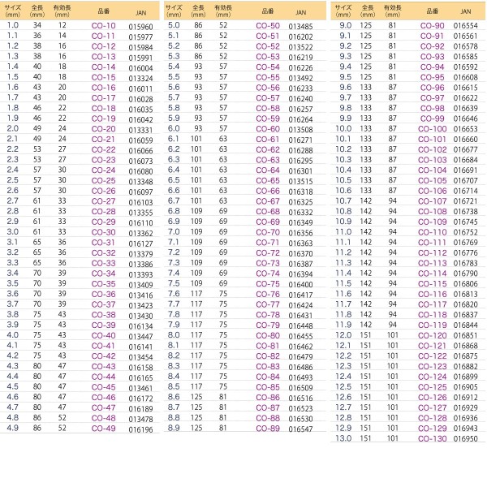487x487 pixels.
Task: Click product code CO-22
Action: [x=103, y=149]
